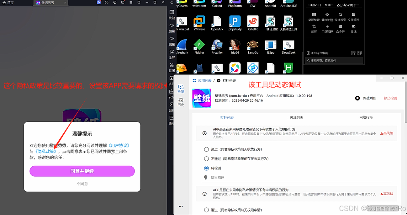
Task: Open the 历史 history sidebar item
Action: click(x=181, y=102)
